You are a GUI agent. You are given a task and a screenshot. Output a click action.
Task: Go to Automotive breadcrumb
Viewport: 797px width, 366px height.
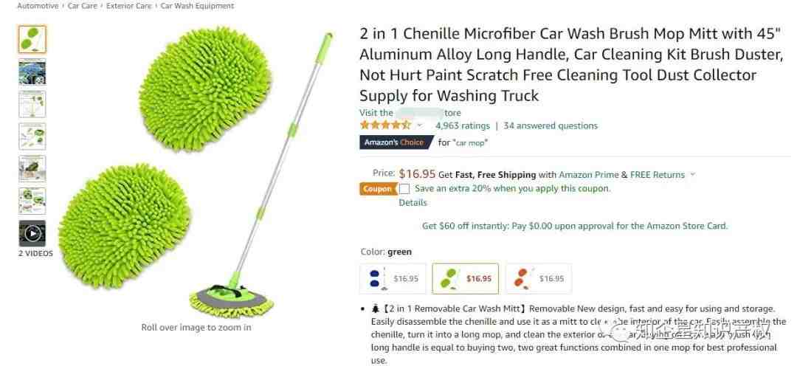point(38,6)
